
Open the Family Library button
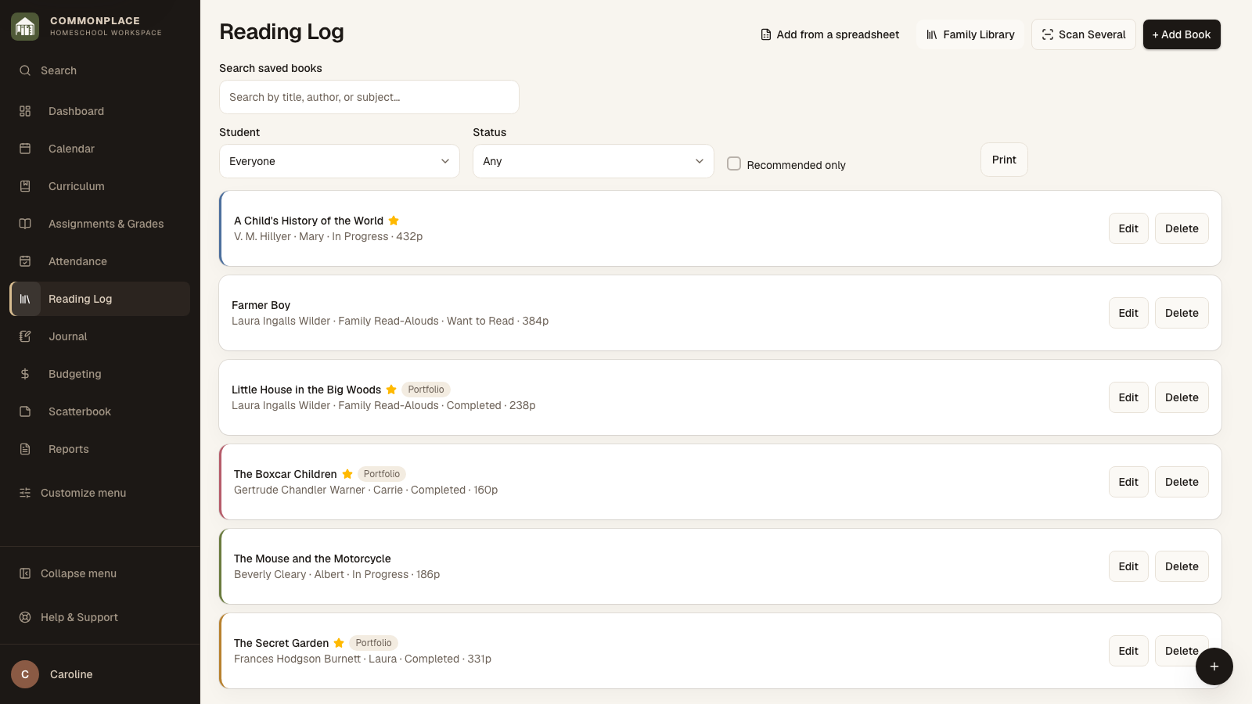970,34
